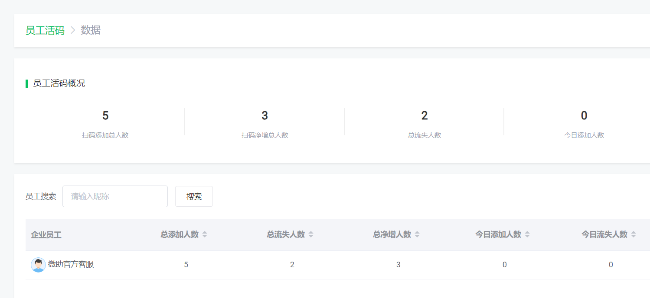Sort by 总添加人数 using its sort icon
The width and height of the screenshot is (650, 298).
pyautogui.click(x=205, y=234)
